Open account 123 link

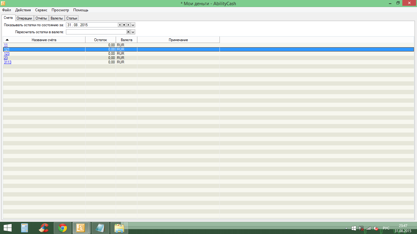7,54
